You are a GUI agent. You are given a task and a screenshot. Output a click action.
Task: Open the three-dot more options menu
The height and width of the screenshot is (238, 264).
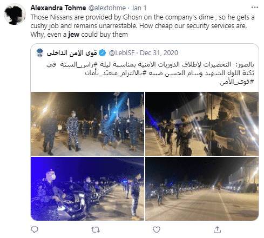pyautogui.click(x=255, y=8)
